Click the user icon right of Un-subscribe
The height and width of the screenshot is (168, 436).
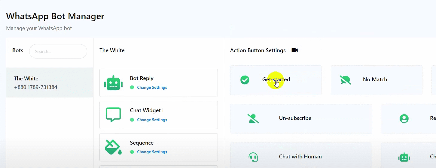pyautogui.click(x=404, y=118)
